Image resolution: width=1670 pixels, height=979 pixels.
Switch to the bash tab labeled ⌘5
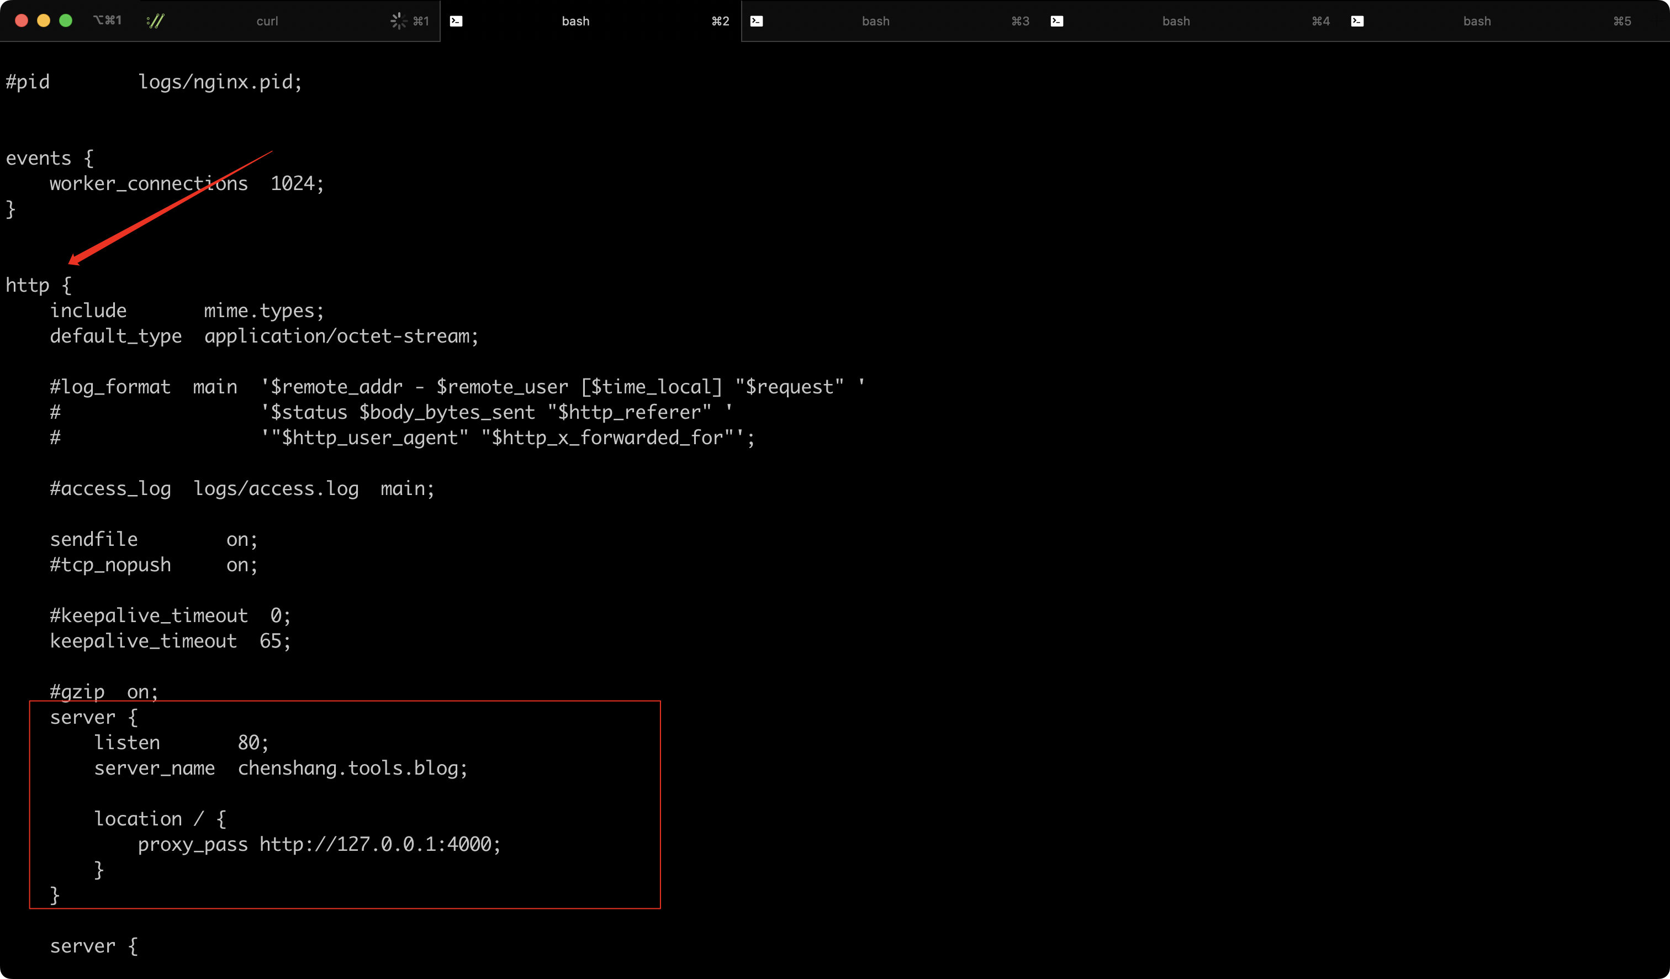pyautogui.click(x=1477, y=21)
